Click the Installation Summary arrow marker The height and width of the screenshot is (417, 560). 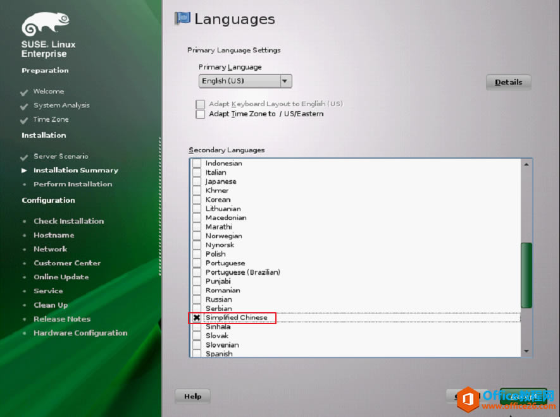24,171
